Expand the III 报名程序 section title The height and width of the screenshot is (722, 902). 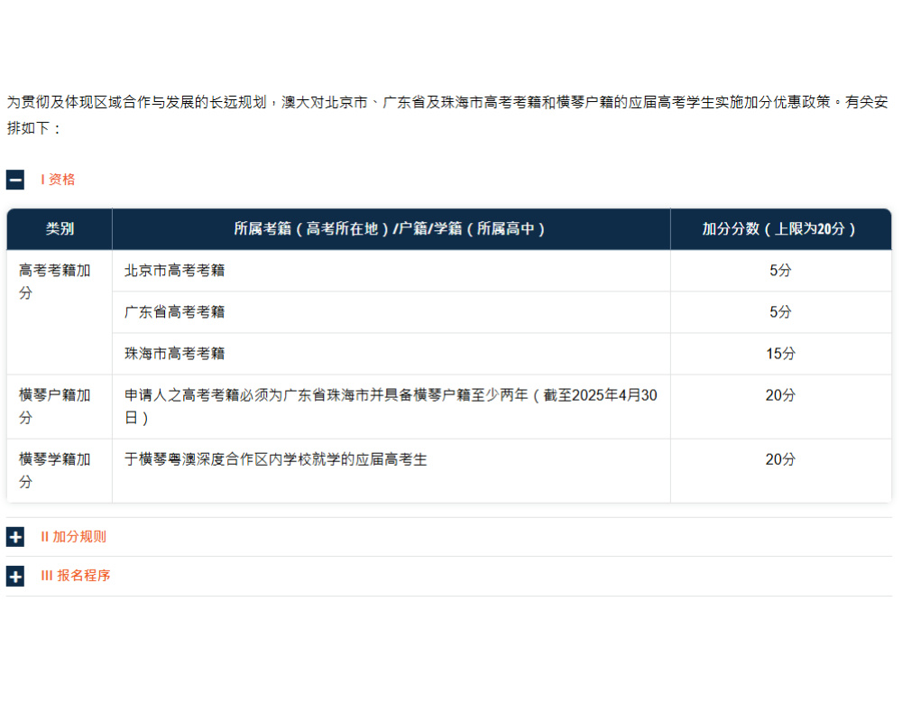click(76, 576)
